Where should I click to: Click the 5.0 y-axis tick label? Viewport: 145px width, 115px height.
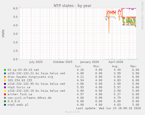click(15, 17)
